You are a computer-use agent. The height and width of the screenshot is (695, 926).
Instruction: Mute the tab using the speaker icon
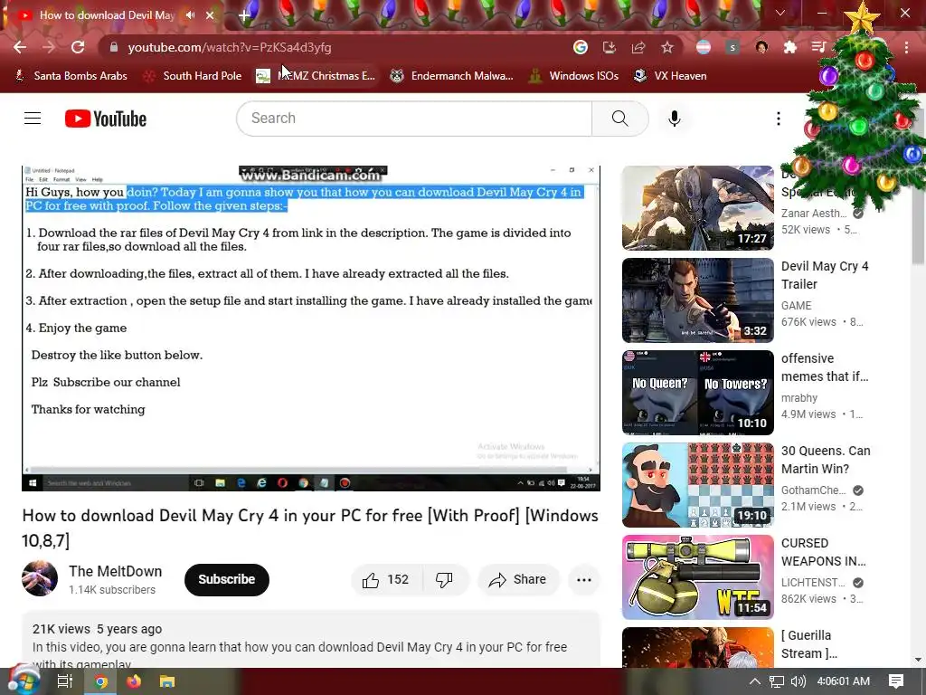(190, 14)
